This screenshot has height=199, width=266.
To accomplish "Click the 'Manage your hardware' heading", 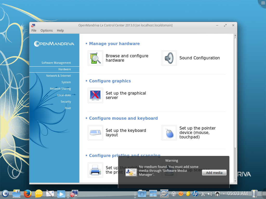I will click(114, 44).
